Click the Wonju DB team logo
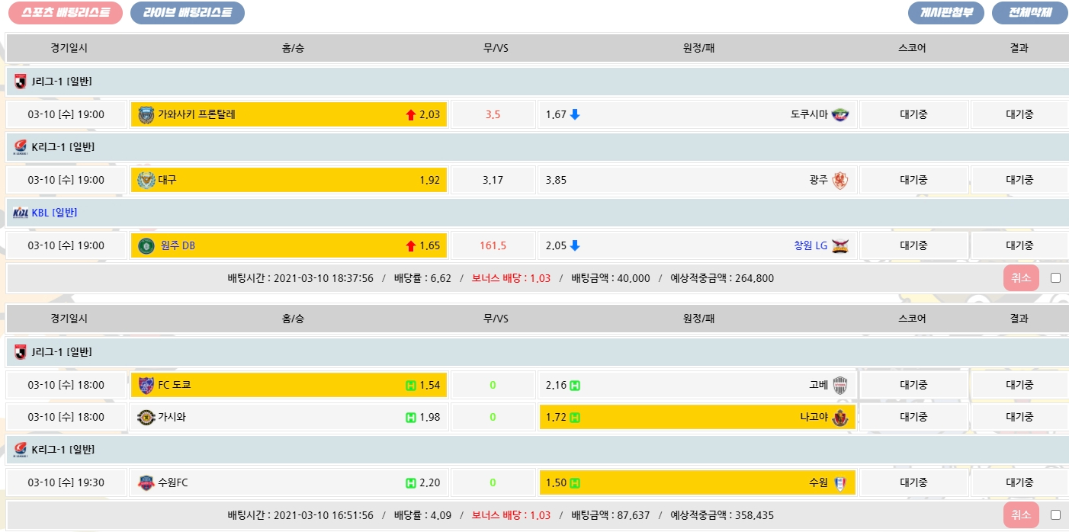This screenshot has width=1069, height=532. (146, 246)
